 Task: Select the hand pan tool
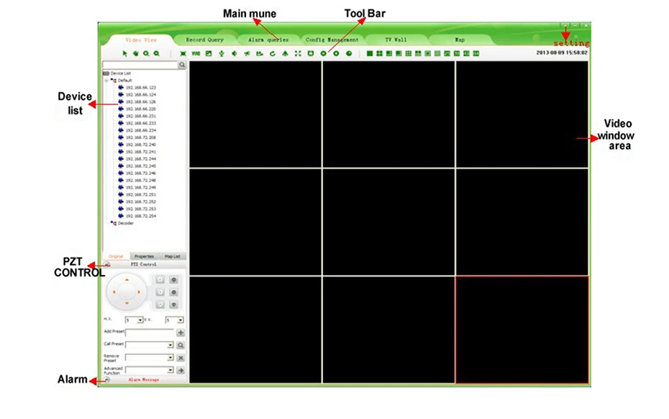136,53
